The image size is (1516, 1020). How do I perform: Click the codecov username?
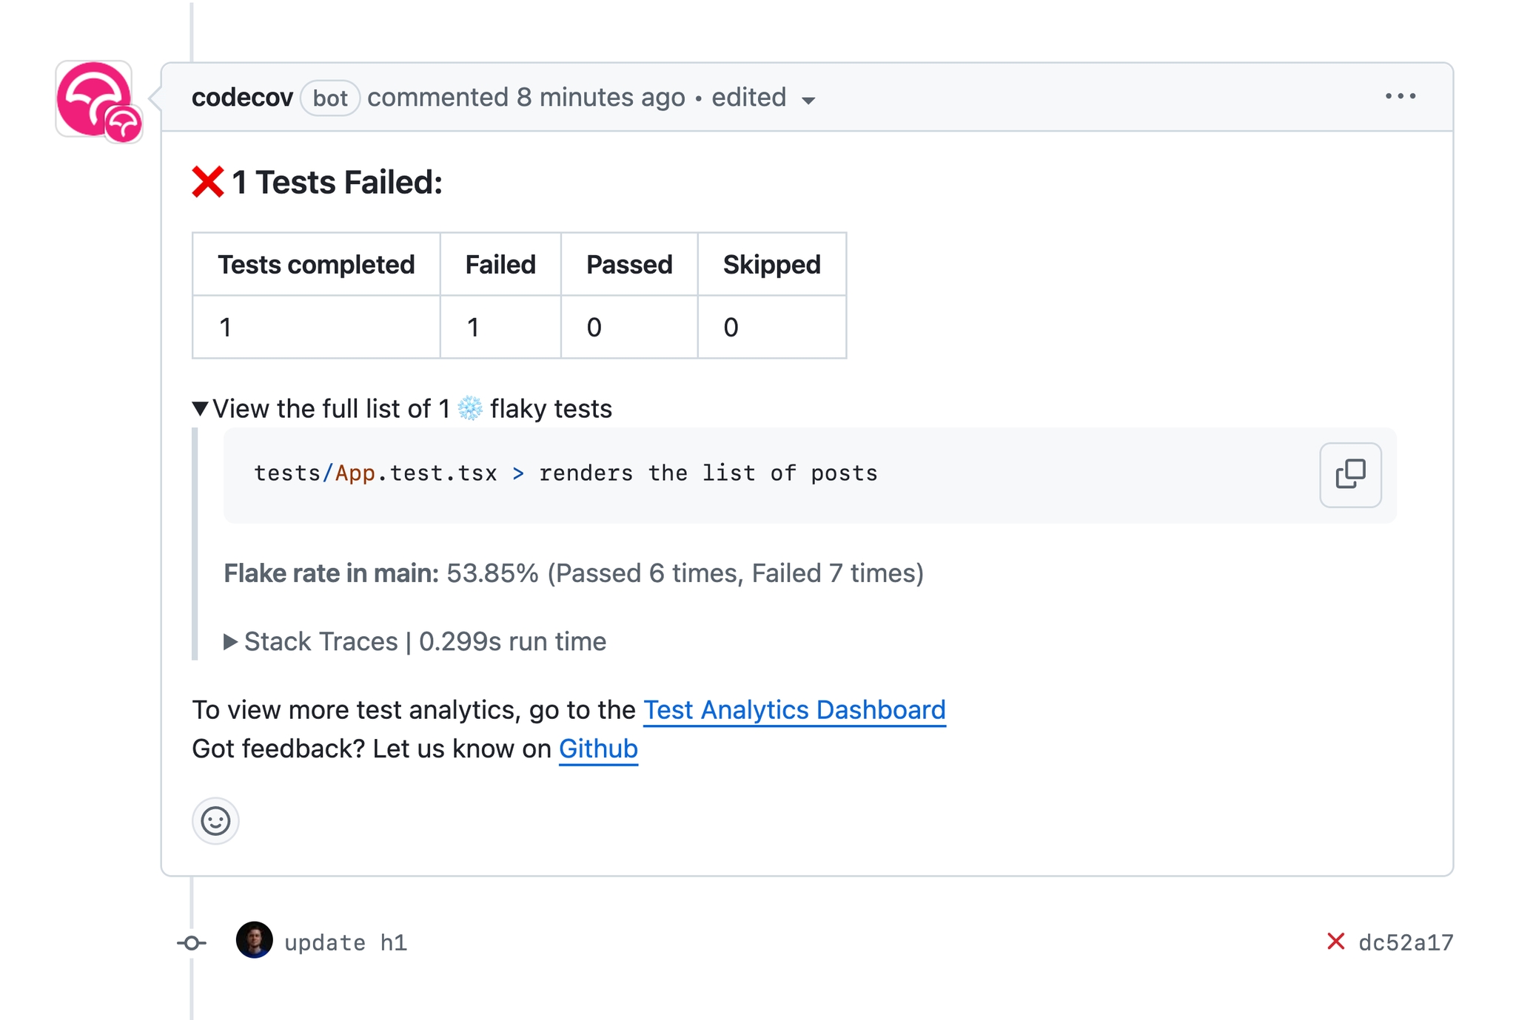[x=241, y=97]
